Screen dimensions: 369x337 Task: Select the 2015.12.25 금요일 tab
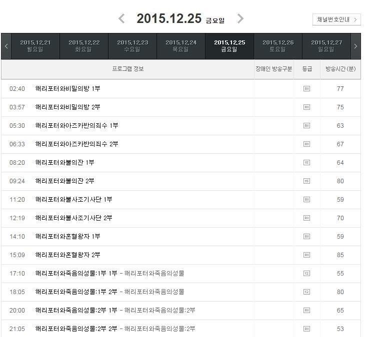[229, 46]
